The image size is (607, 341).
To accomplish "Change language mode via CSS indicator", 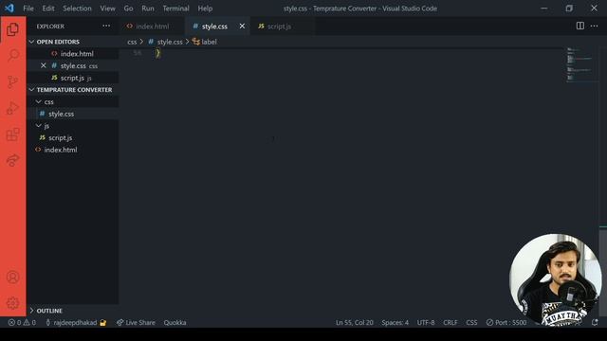I will [471, 322].
